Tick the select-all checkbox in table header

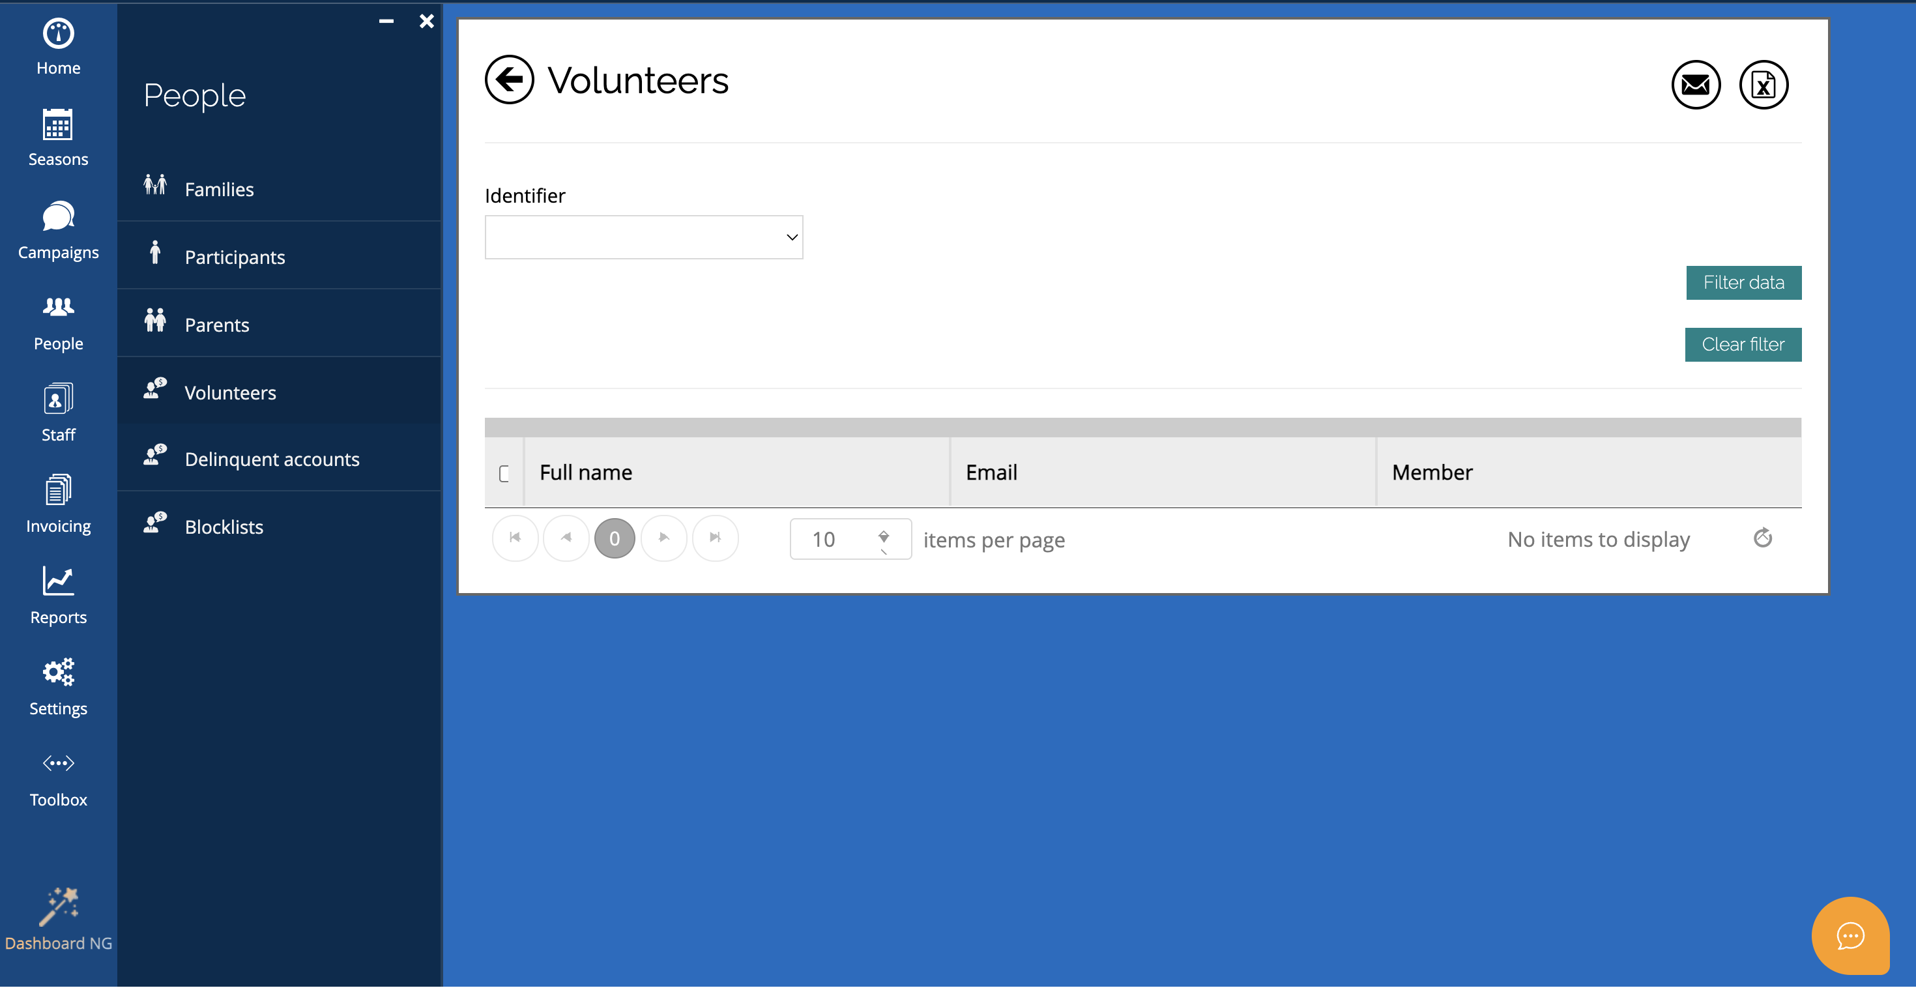pos(504,473)
